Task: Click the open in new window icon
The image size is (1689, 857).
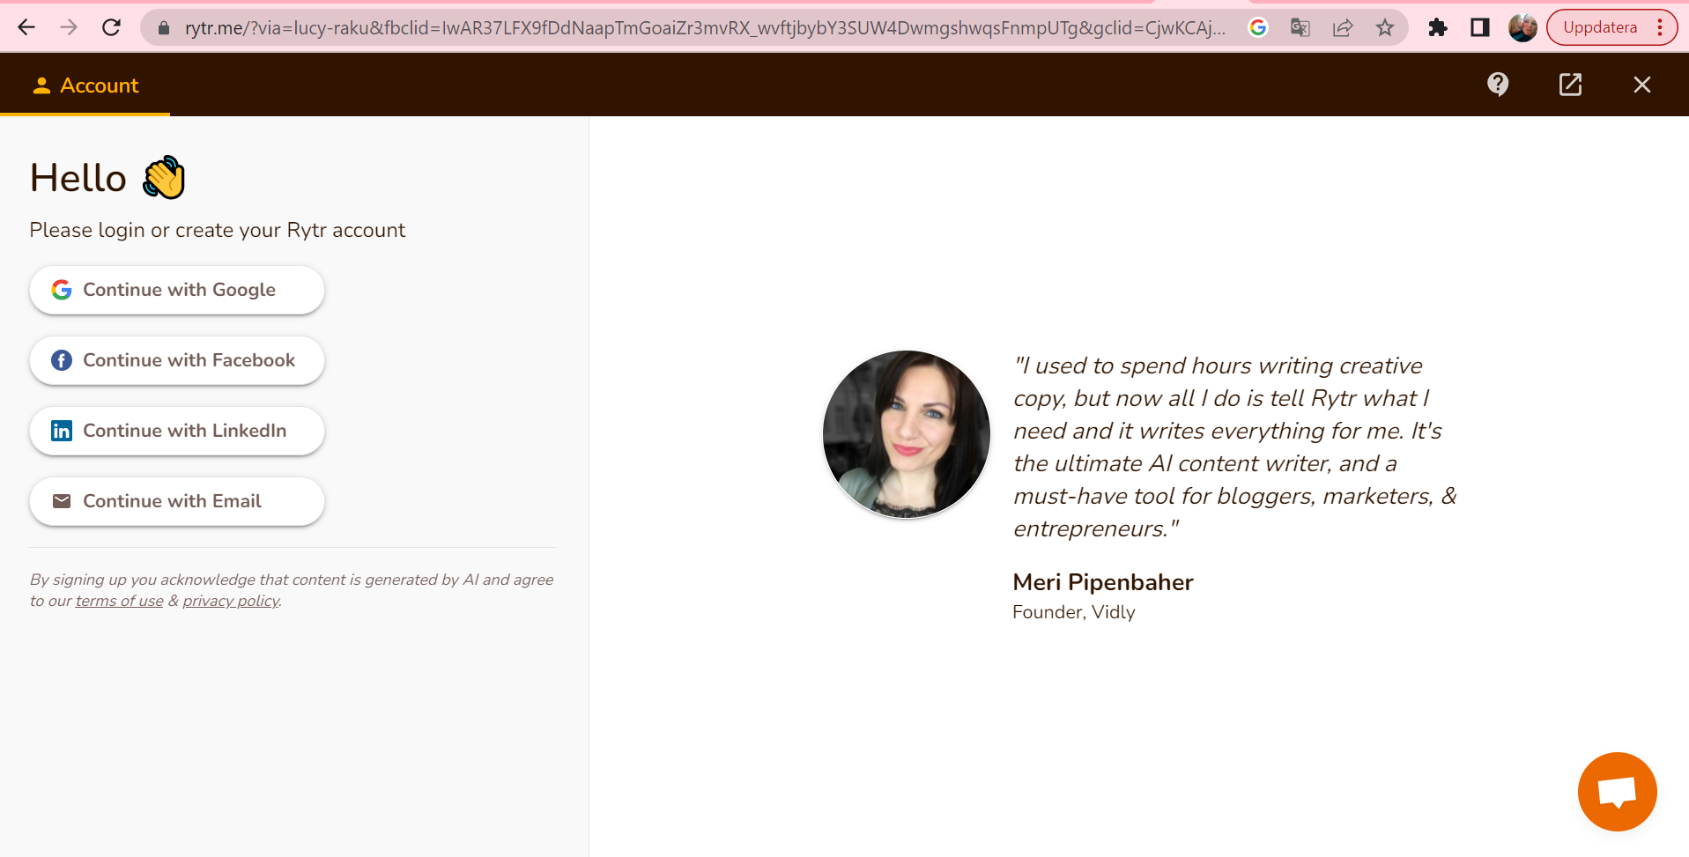Action: [x=1570, y=85]
